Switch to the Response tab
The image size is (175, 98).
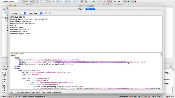pyautogui.click(x=91, y=9)
